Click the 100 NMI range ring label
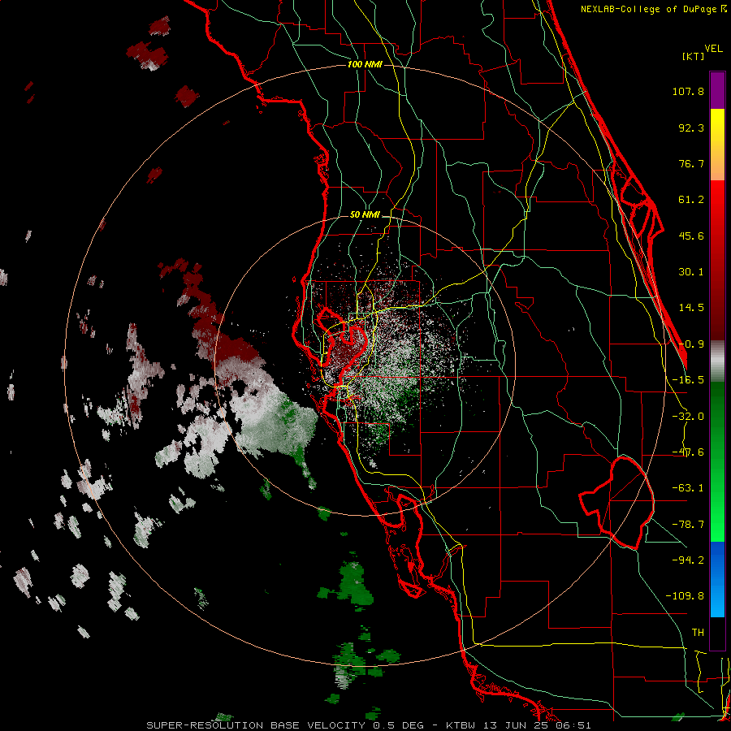This screenshot has width=731, height=731. click(x=365, y=64)
